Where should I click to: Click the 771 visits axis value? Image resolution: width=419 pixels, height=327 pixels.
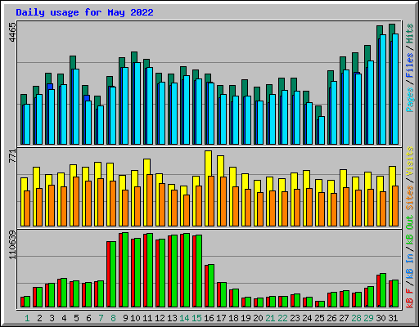pos(12,156)
